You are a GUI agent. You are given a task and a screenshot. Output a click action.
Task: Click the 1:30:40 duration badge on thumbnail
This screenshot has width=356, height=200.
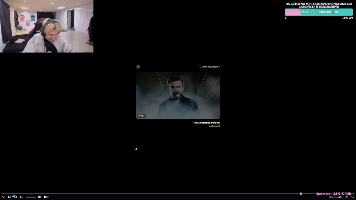coord(142,116)
